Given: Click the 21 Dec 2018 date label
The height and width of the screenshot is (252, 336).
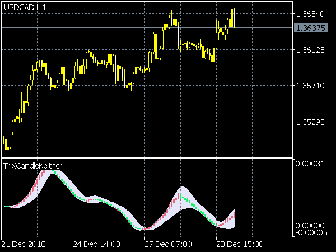Looking at the screenshot, I should click(24, 244).
